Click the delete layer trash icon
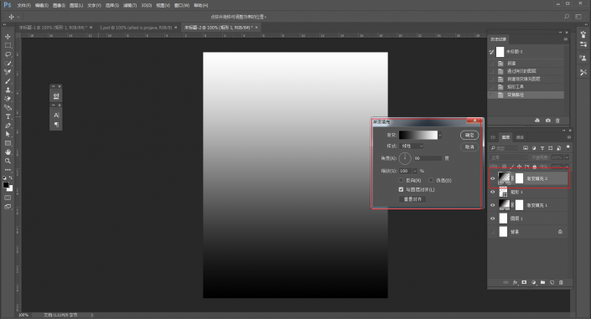 coord(561,282)
